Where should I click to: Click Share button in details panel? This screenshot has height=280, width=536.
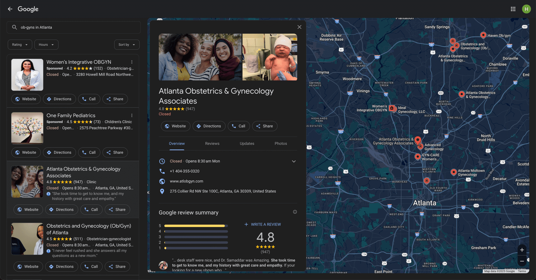click(265, 126)
